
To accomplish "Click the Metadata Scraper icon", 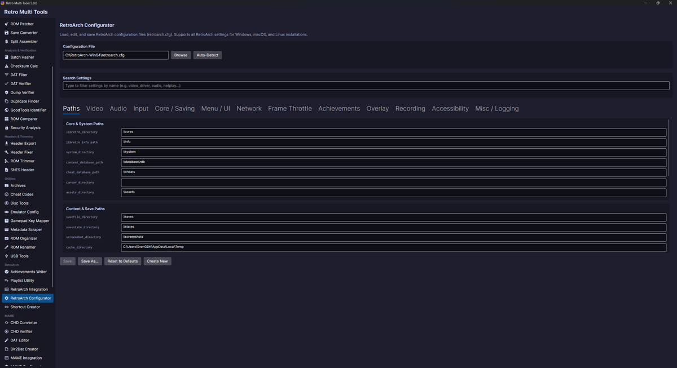I will [7, 229].
